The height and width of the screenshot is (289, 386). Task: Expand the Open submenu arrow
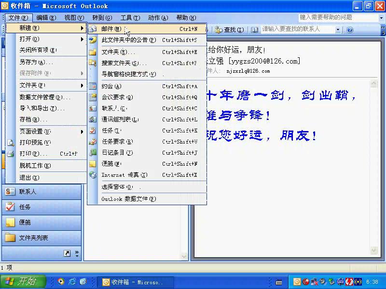pyautogui.click(x=82, y=39)
